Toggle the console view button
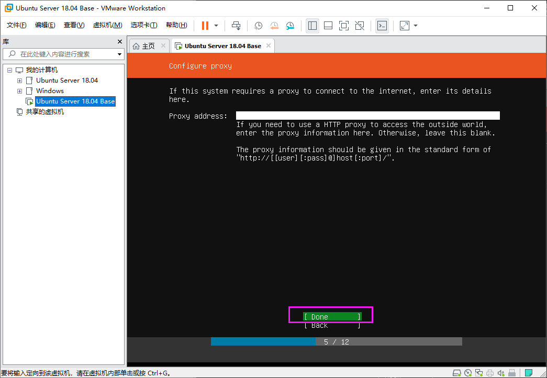This screenshot has width=547, height=378. coord(382,26)
